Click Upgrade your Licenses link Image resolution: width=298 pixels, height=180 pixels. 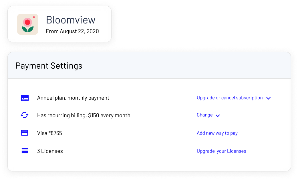coord(221,151)
